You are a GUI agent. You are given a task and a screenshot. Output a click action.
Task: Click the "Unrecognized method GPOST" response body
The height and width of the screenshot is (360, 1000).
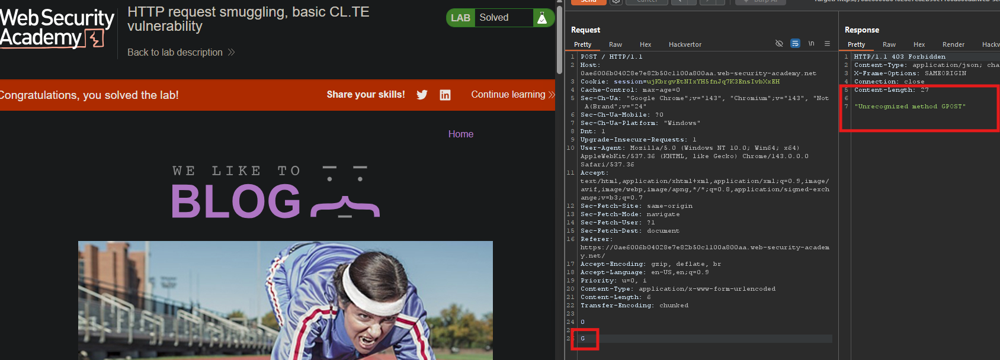[910, 107]
